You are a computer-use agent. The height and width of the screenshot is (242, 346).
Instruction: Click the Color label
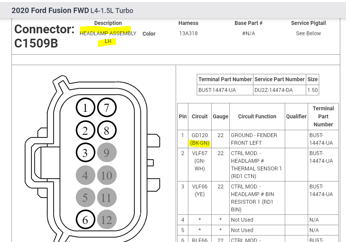[x=149, y=34]
